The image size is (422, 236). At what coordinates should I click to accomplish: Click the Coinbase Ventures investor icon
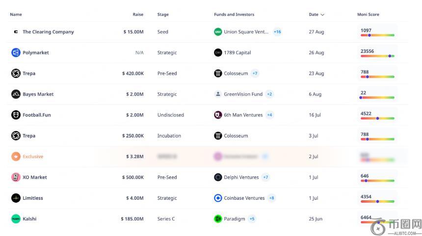218,198
